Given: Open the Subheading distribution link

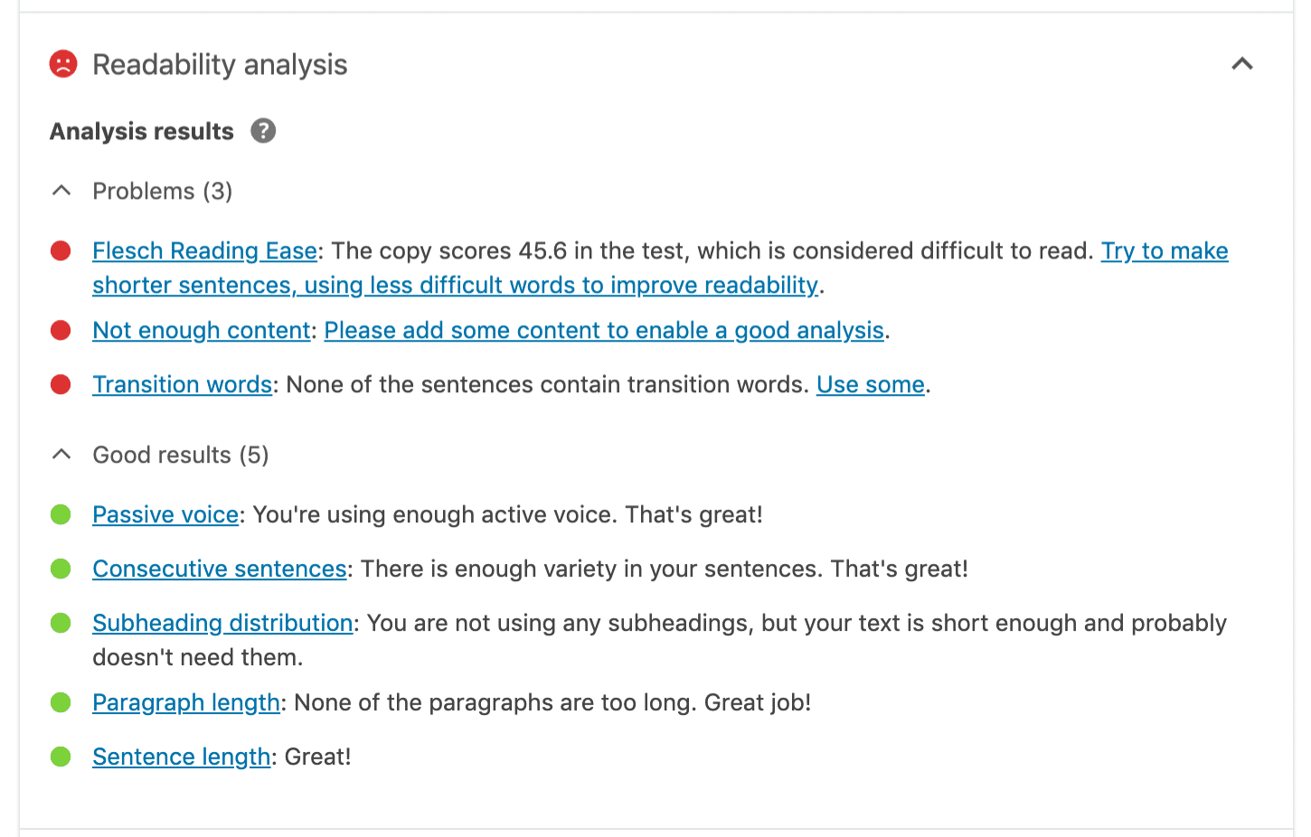Looking at the screenshot, I should [x=222, y=623].
